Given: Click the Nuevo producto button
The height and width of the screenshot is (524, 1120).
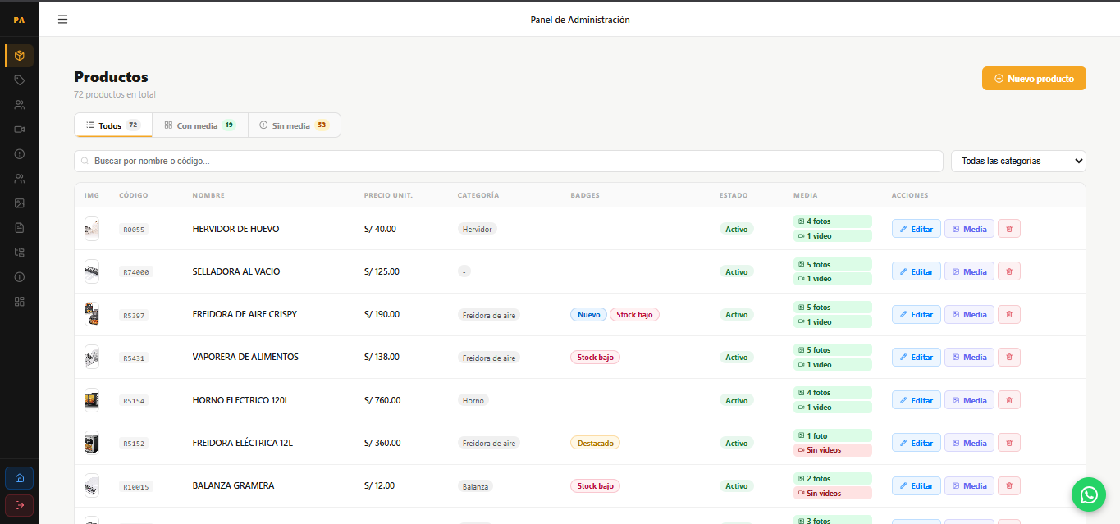Looking at the screenshot, I should pos(1034,79).
